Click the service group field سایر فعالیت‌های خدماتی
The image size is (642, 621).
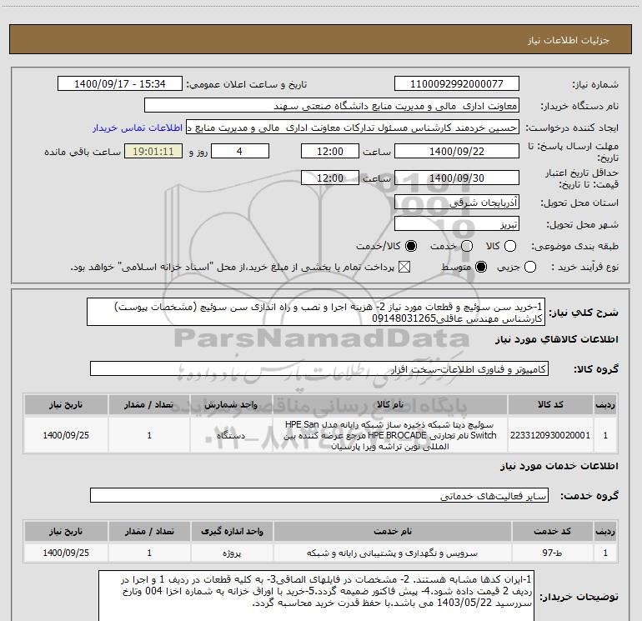point(319,495)
